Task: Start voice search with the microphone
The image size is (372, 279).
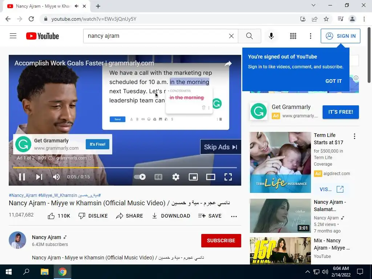Action: point(271,36)
